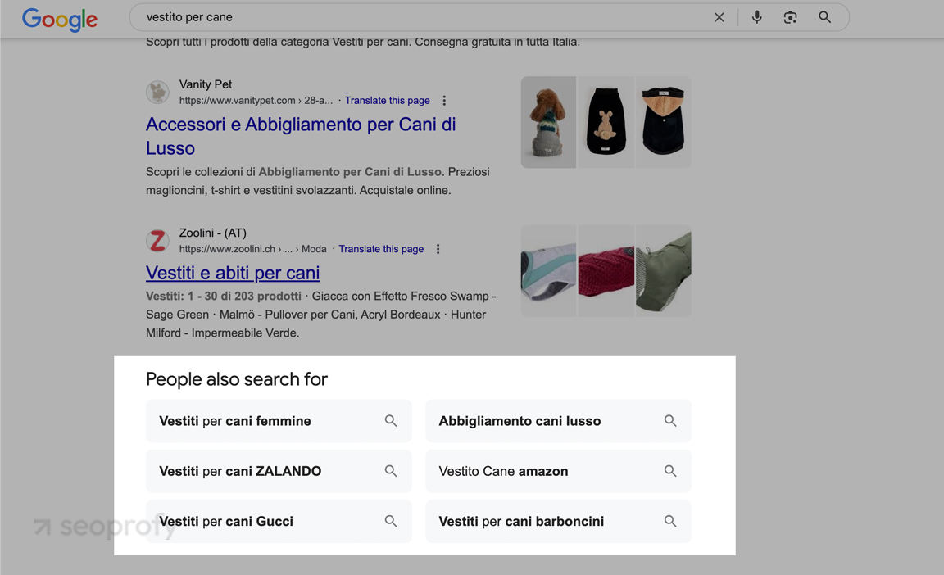Click the vanitypet.com URL breadcrumb
Viewport: 944px width, 575px height.
[x=256, y=101]
